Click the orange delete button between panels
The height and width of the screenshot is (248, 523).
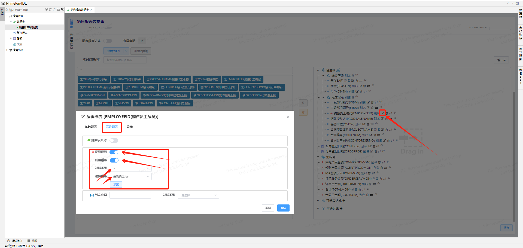[303, 112]
